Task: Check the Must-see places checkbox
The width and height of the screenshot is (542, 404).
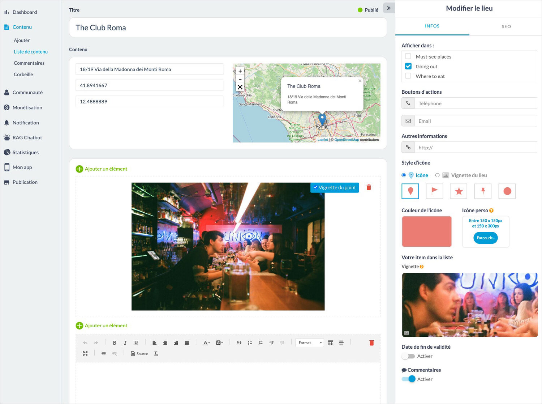Action: point(408,56)
